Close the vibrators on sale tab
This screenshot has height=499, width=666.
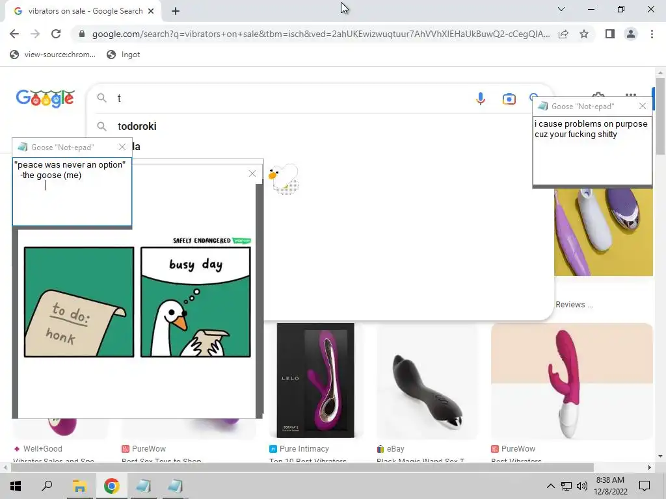pyautogui.click(x=151, y=11)
